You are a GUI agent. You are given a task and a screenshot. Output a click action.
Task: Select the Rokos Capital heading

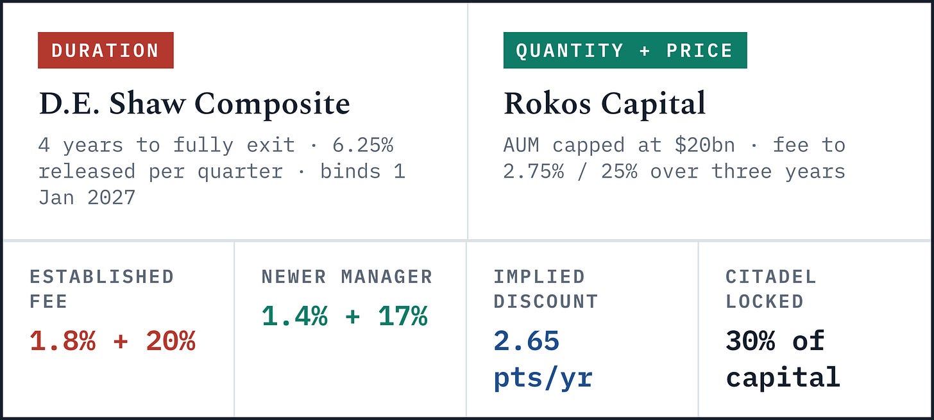click(x=604, y=104)
